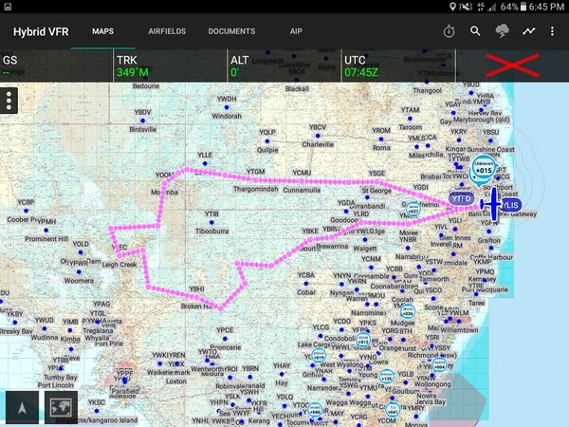Open the three-dot overflow menu in top bar
The width and height of the screenshot is (569, 427).
pos(552,31)
